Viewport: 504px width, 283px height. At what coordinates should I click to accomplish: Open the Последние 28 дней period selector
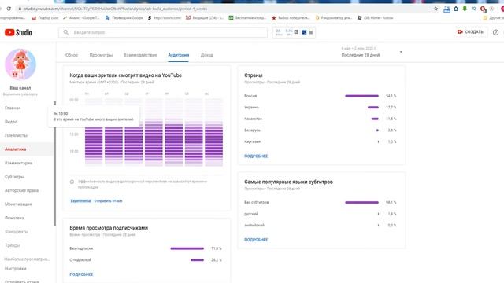[372, 52]
